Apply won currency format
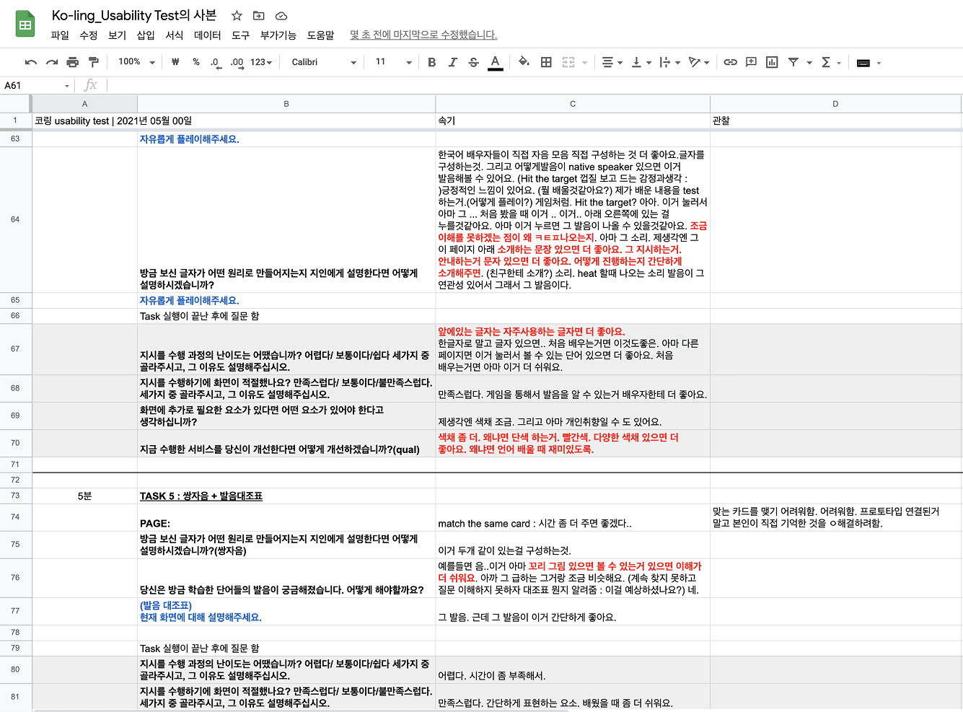 175,62
